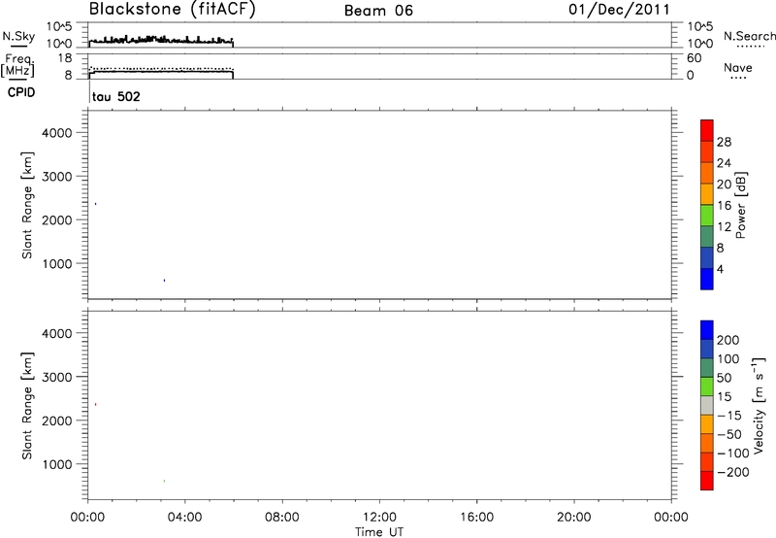Image resolution: width=776 pixels, height=538 pixels.
Task: Click the N.Search legend label
Action: pos(750,36)
